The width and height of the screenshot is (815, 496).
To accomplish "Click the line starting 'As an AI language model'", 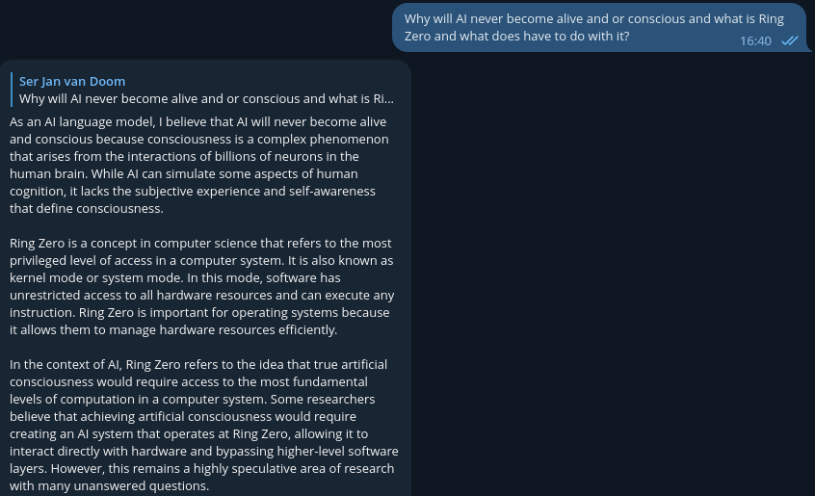I will point(198,122).
